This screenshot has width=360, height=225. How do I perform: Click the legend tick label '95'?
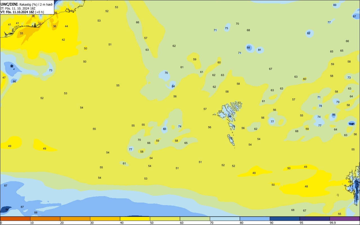click(301, 223)
